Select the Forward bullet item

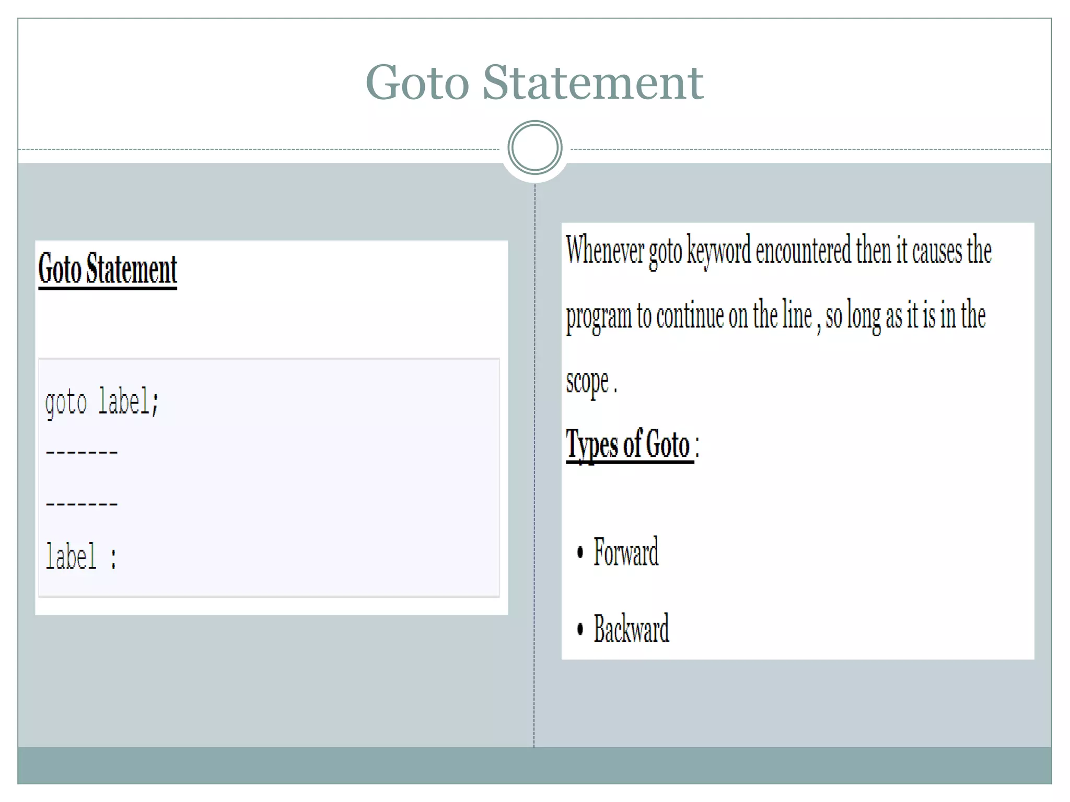point(625,552)
